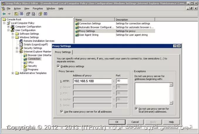Click the Back arrow toolbar icon
Image resolution: width=199 pixels, height=134 pixels.
click(x=4, y=14)
